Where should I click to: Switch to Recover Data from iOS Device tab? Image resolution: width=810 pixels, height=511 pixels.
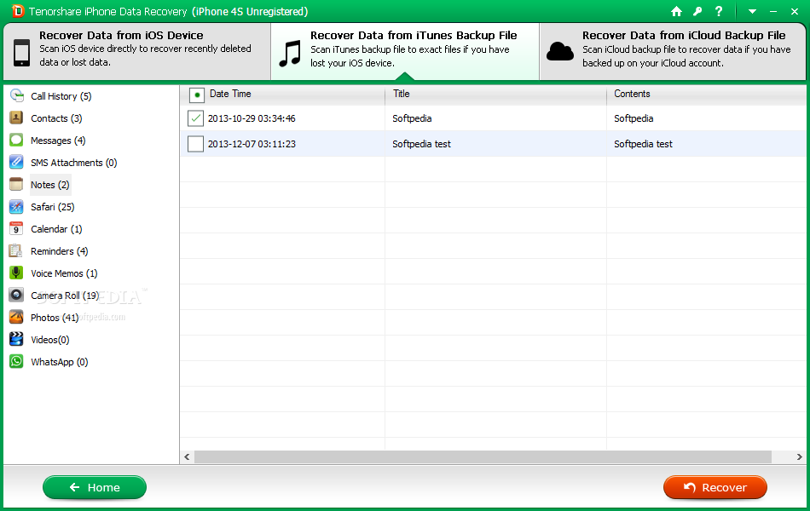pyautogui.click(x=137, y=51)
